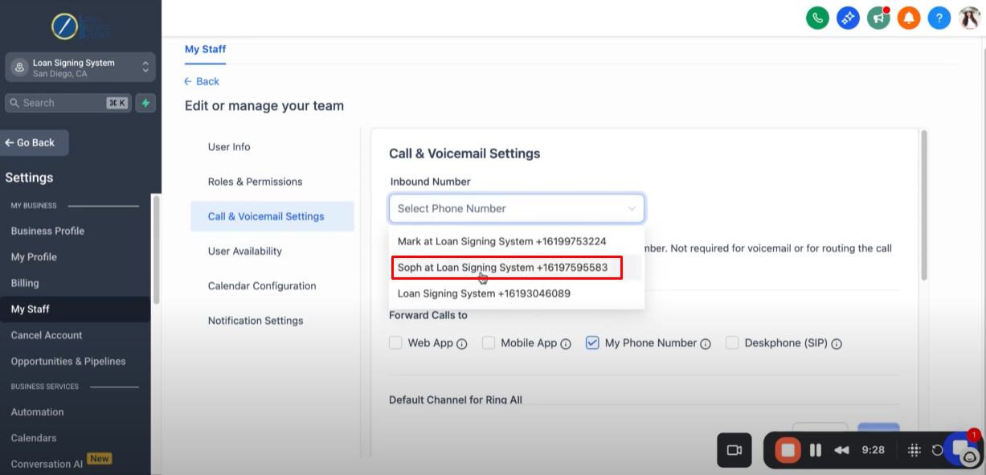Click the blue question mark help icon

(x=939, y=18)
